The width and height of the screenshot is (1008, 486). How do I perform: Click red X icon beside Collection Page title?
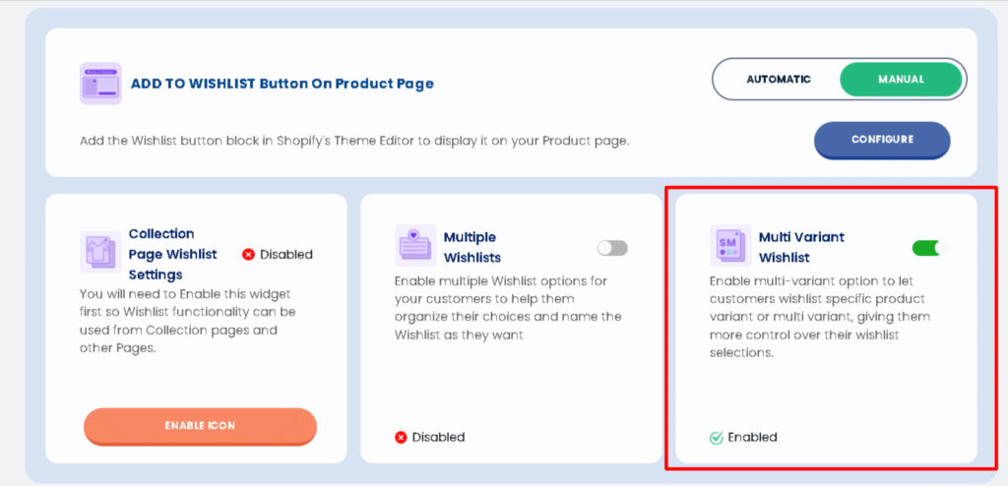(x=249, y=255)
